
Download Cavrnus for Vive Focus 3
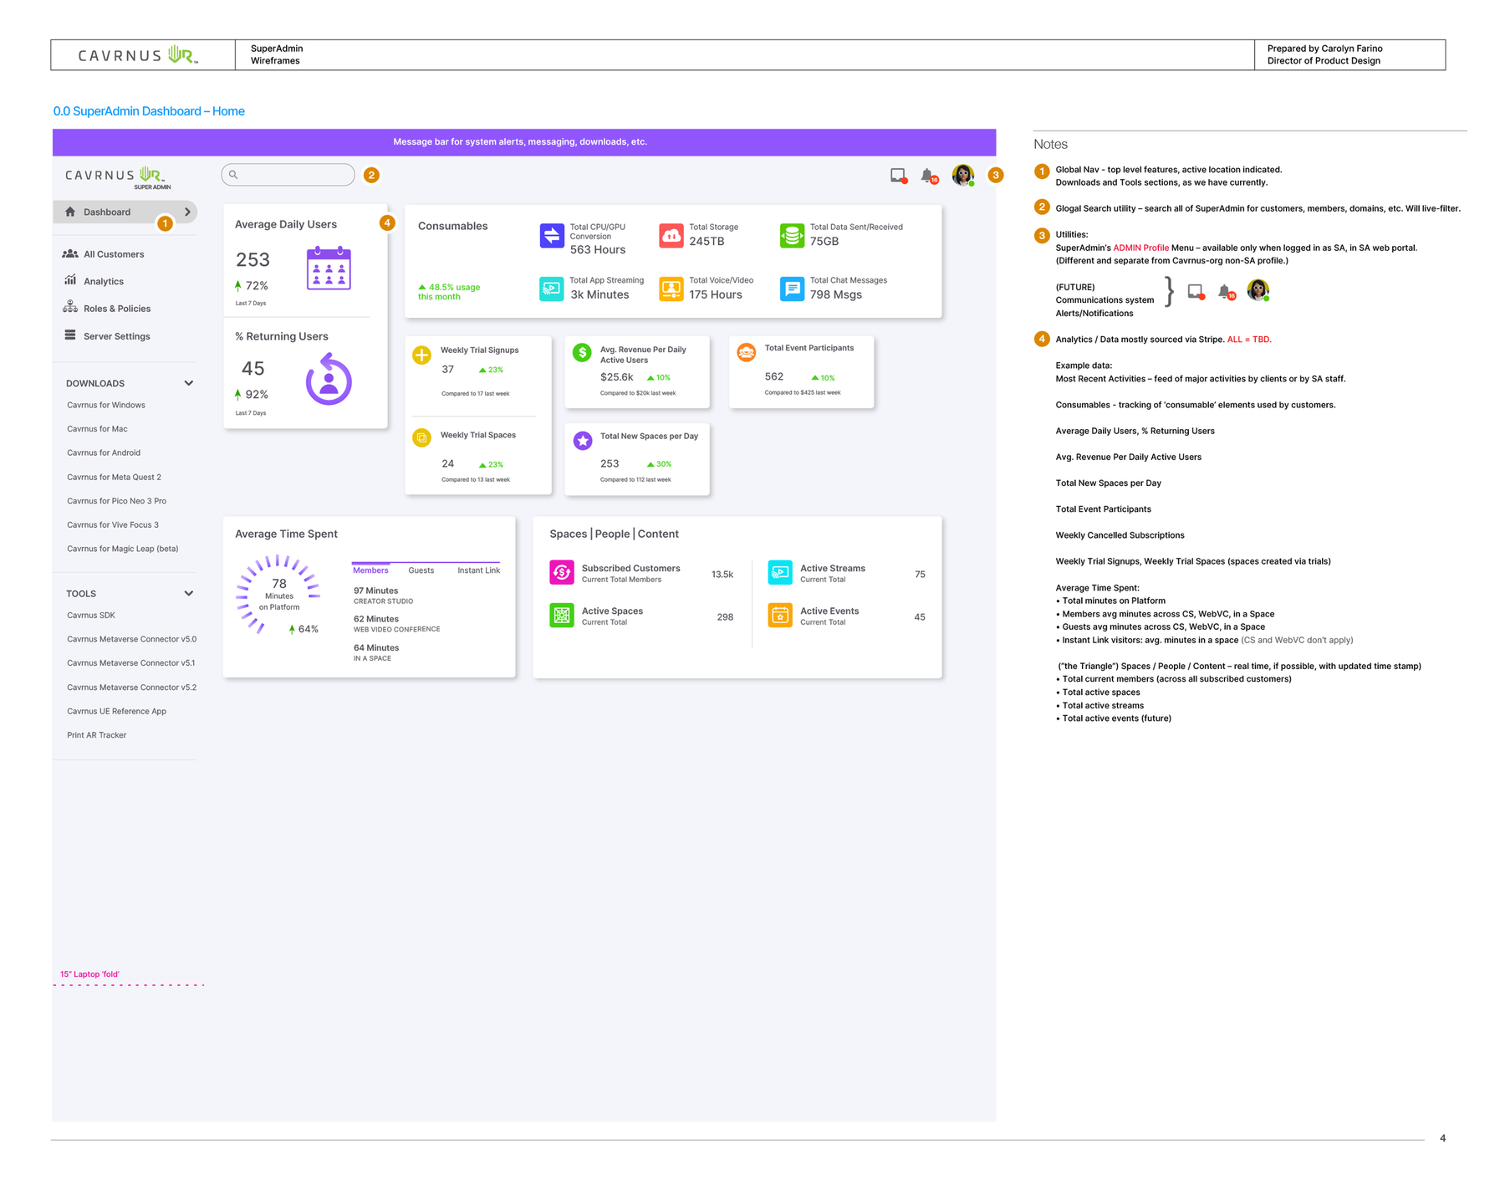[x=113, y=524]
